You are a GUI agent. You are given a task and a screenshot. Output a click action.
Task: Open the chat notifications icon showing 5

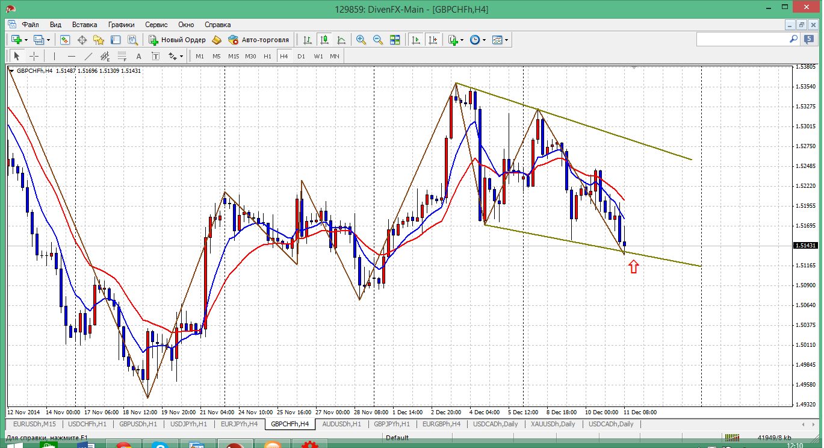pyautogui.click(x=808, y=39)
